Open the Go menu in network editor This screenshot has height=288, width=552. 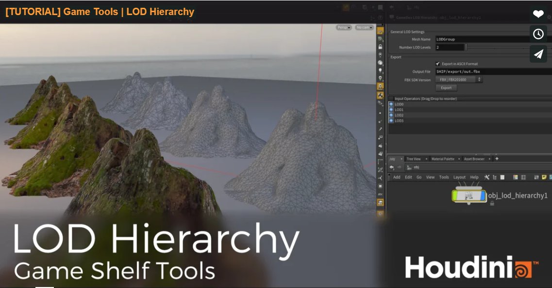419,177
